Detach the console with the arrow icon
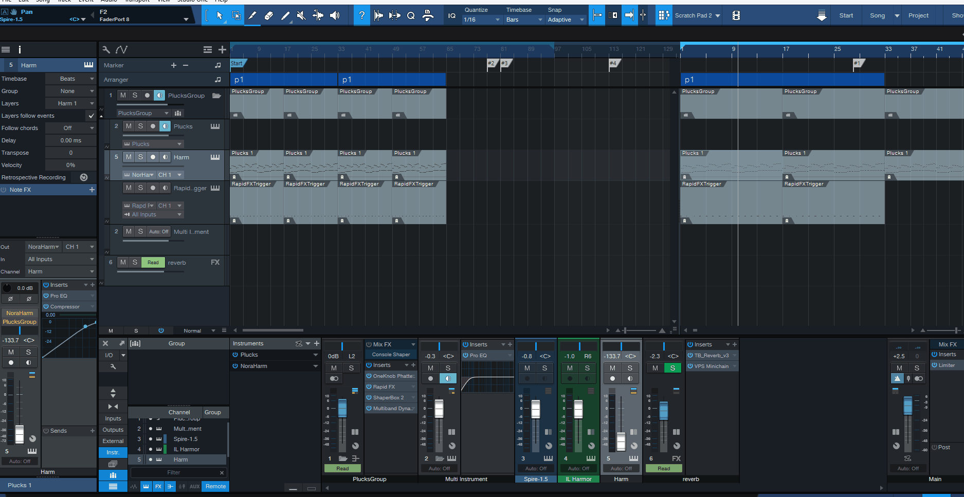The height and width of the screenshot is (497, 964). 122,343
